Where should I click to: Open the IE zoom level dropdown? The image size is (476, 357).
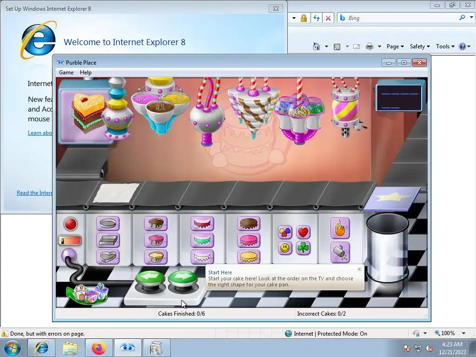pos(463,333)
